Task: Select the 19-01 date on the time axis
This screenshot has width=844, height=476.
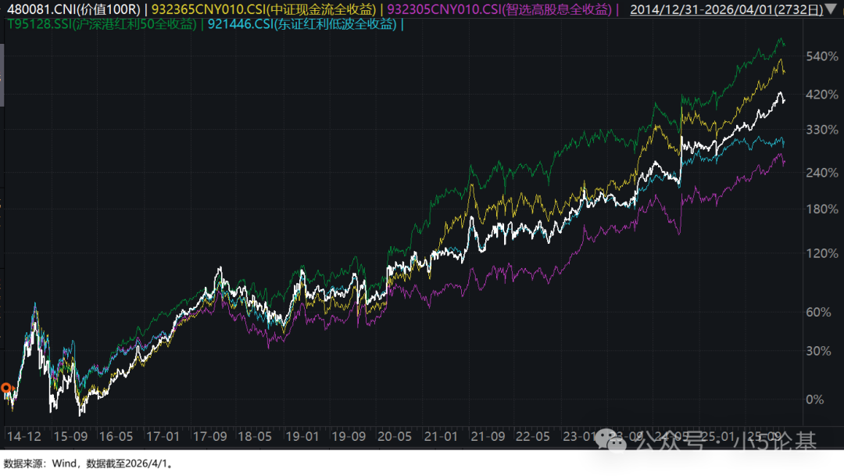Action: coord(302,435)
